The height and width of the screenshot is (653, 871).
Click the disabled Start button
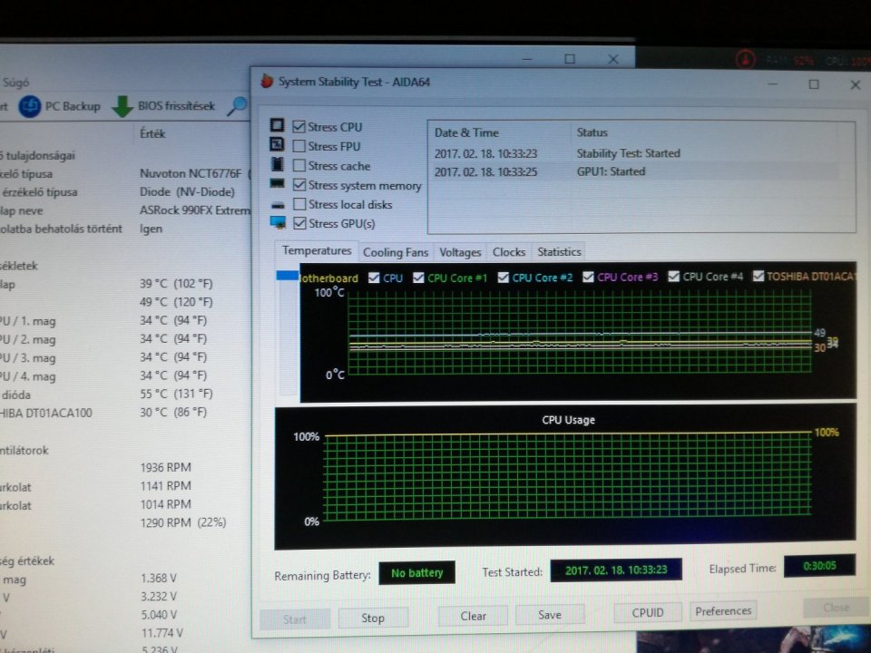pos(295,619)
